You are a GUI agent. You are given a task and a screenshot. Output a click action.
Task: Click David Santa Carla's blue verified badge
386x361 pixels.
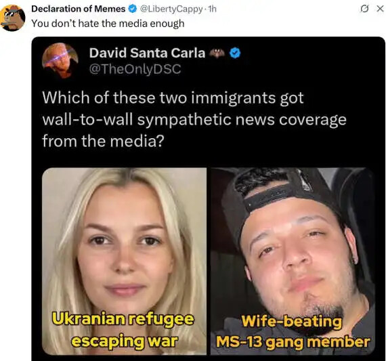tap(235, 54)
